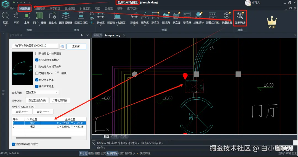Click the 图形统计 shape statistics icon
The height and width of the screenshot is (157, 298).
pos(240,16)
